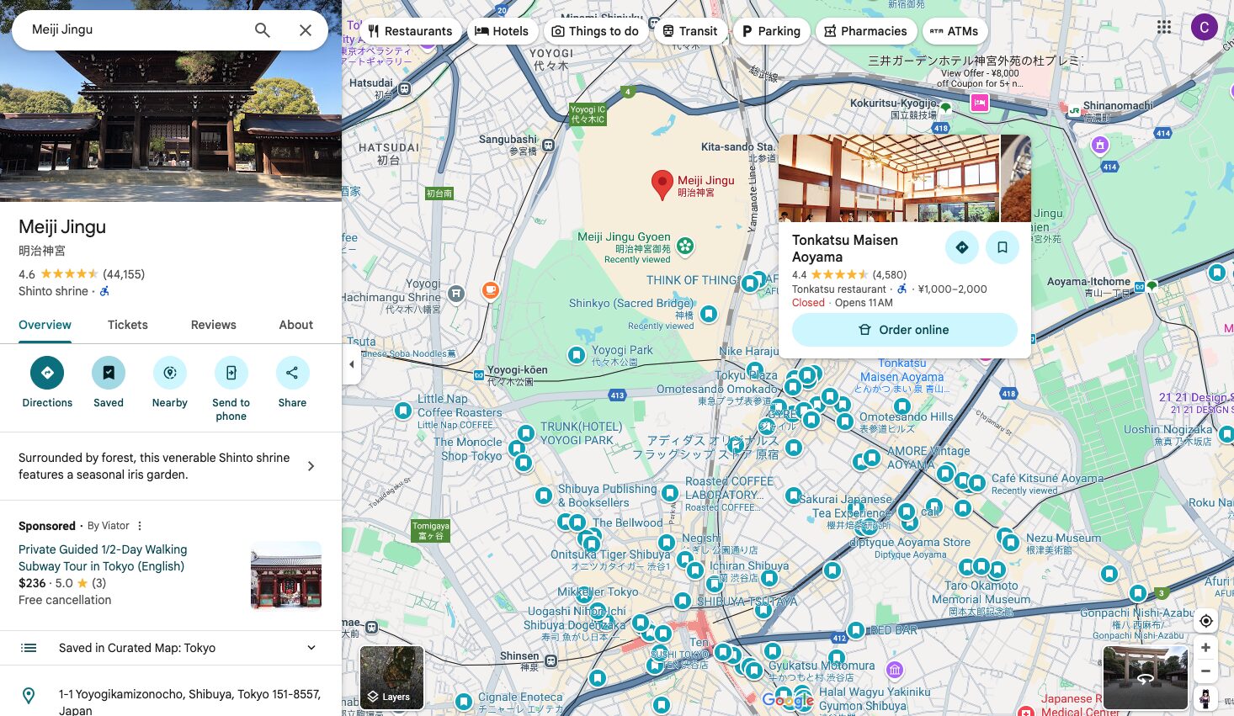This screenshot has height=716, width=1234.
Task: Save Tonkatsu Maisen Aoyama bookmark
Action: point(1003,247)
